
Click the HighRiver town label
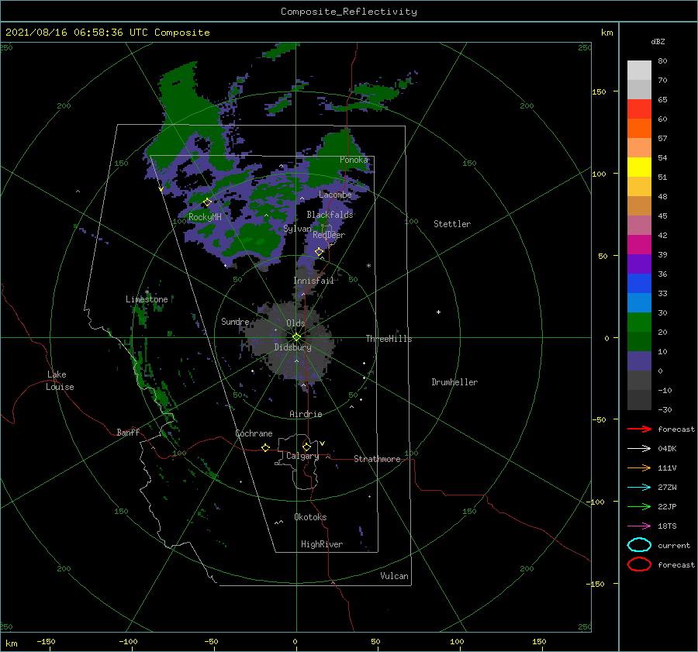pos(321,544)
